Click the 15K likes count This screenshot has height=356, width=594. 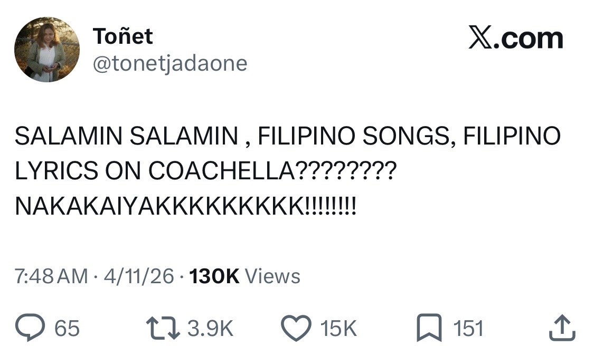coord(338,329)
